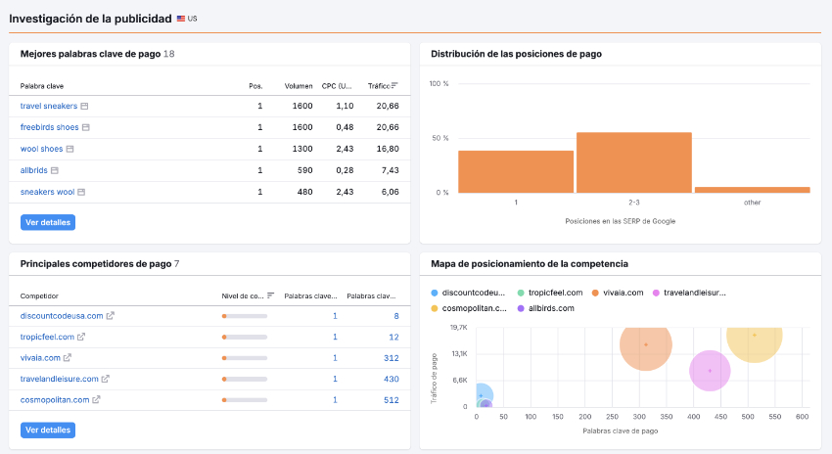Open external link icon for tropicfeel.com
This screenshot has height=454, width=832.
[x=81, y=337]
